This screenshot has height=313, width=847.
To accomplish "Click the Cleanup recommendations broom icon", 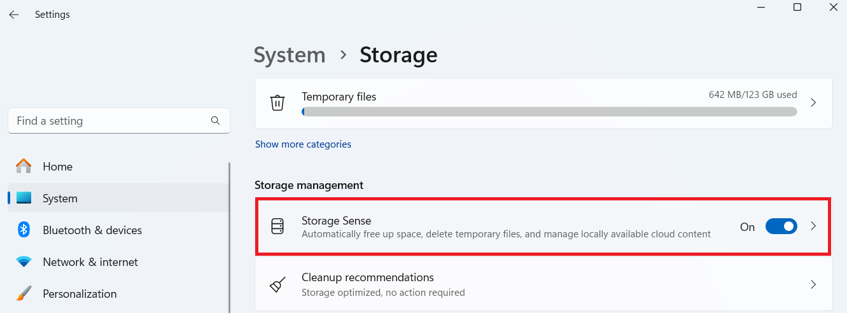I will 277,284.
